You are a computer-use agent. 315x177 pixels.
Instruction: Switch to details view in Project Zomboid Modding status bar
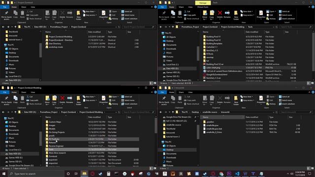click(151, 168)
